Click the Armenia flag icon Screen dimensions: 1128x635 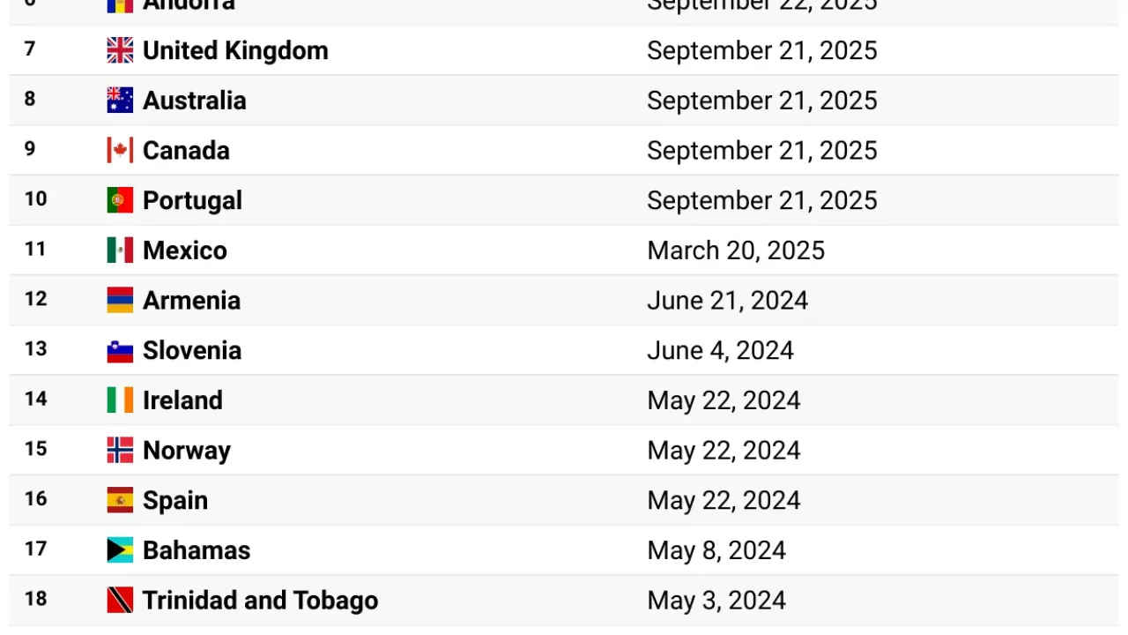tap(120, 300)
